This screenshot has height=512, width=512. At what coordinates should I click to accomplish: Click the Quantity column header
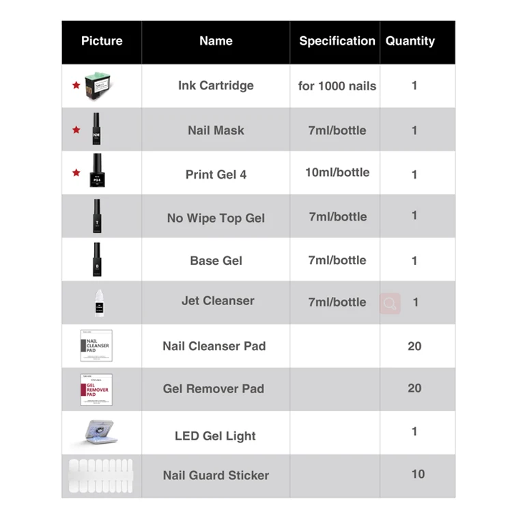coord(410,41)
